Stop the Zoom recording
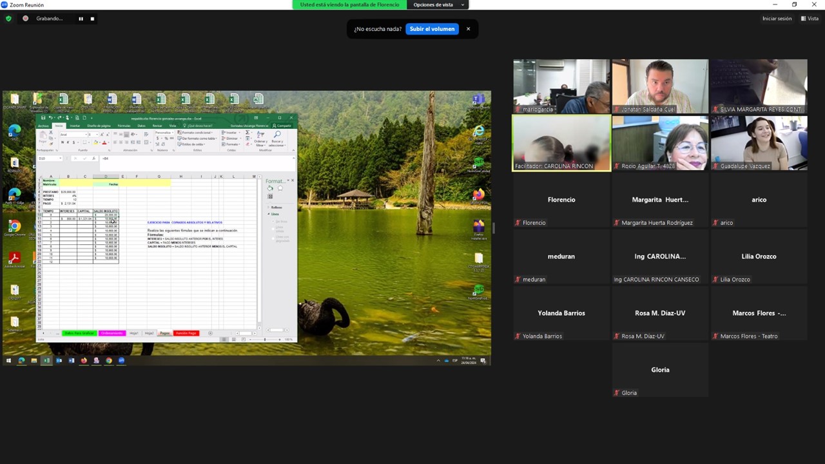 pos(92,19)
